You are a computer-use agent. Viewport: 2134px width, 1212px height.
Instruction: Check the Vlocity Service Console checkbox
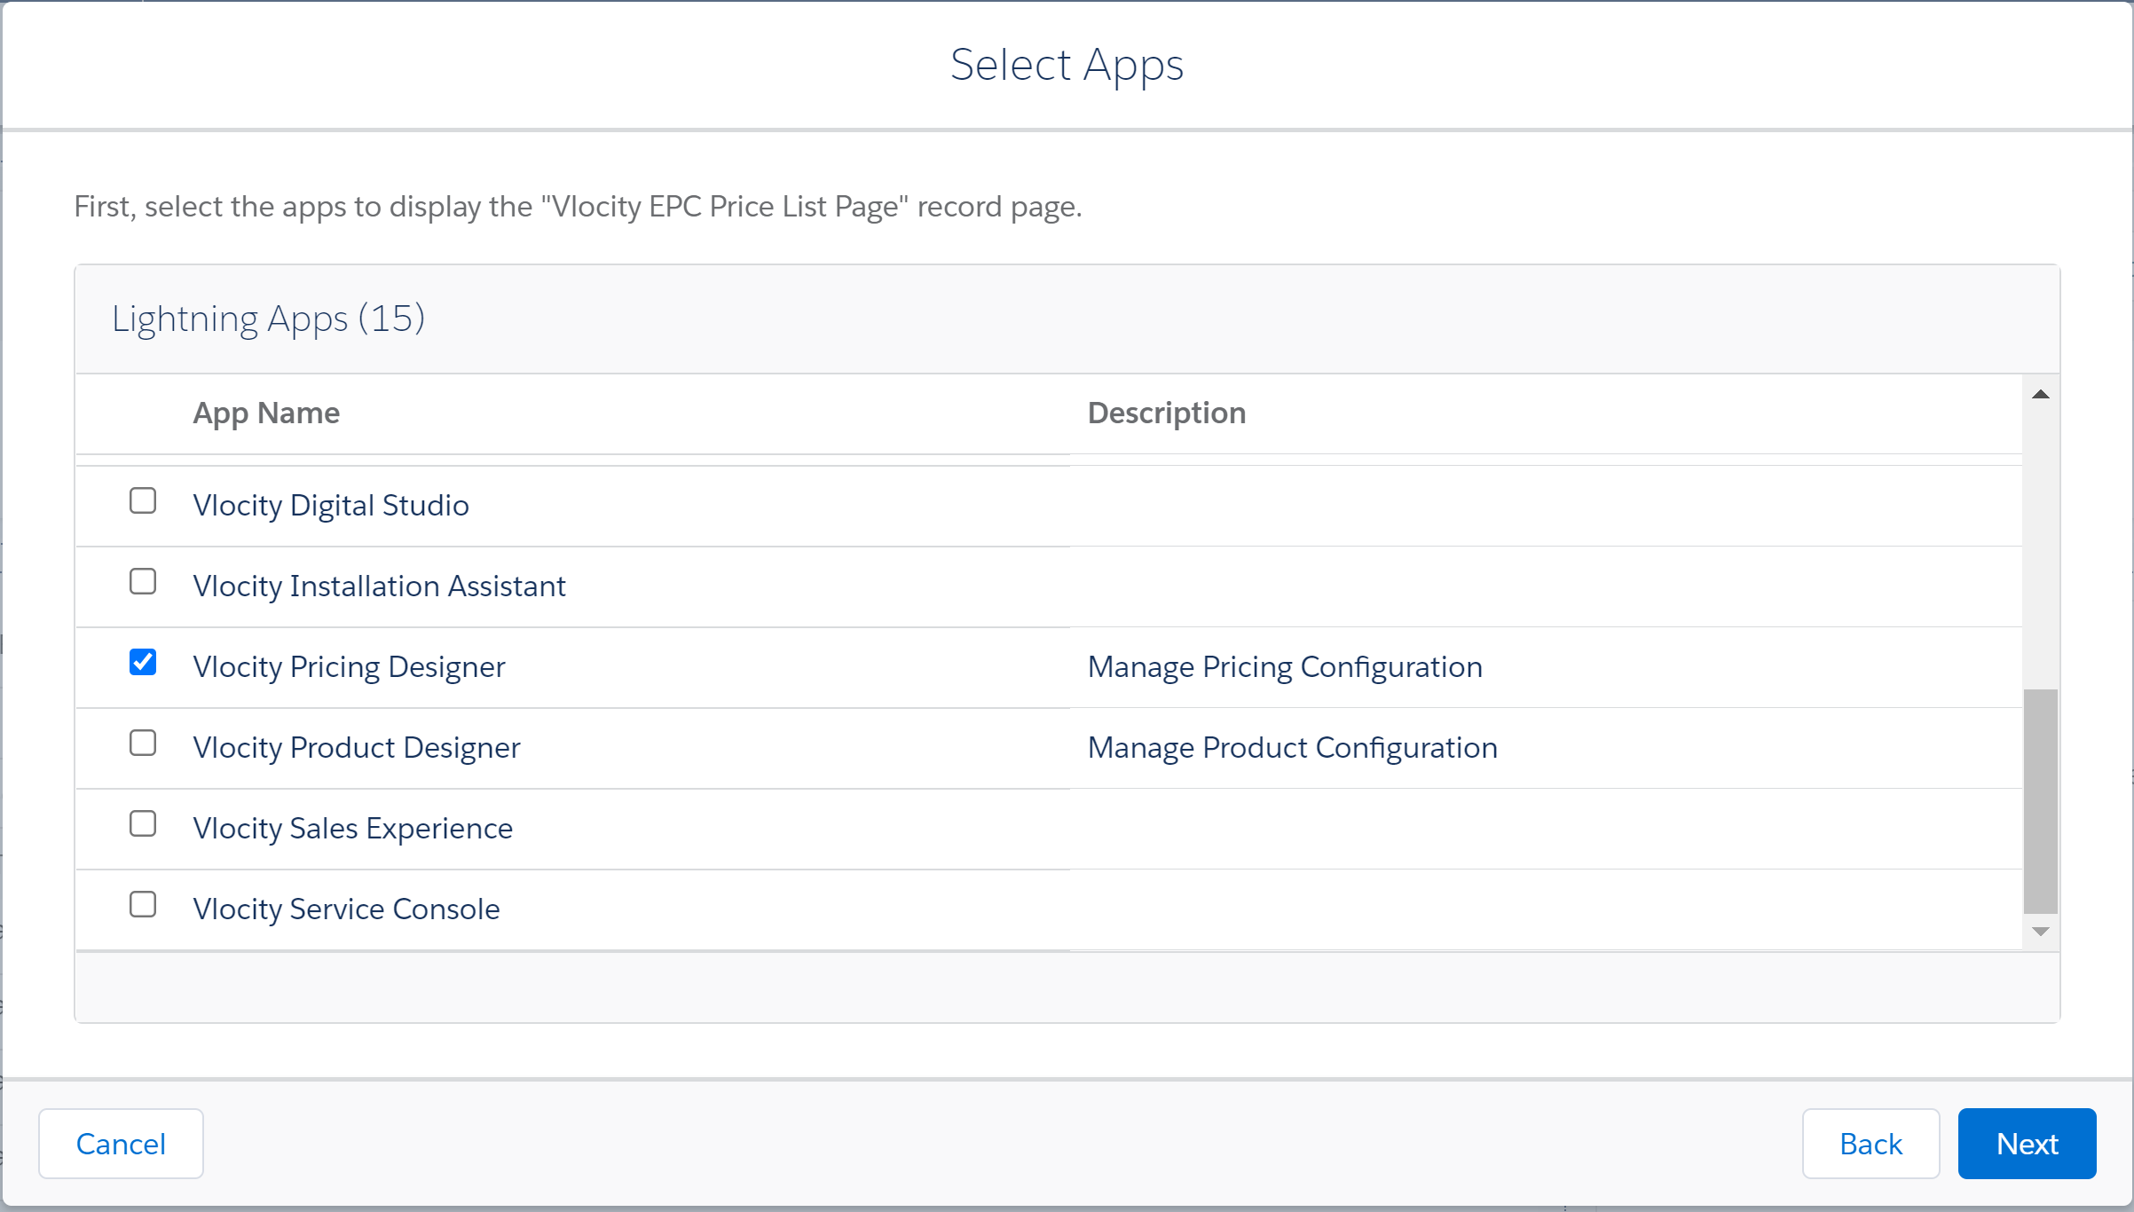(x=143, y=905)
